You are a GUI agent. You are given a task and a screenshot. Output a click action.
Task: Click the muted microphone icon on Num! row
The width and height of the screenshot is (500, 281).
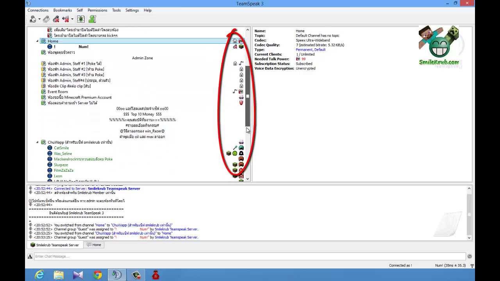coord(235,47)
